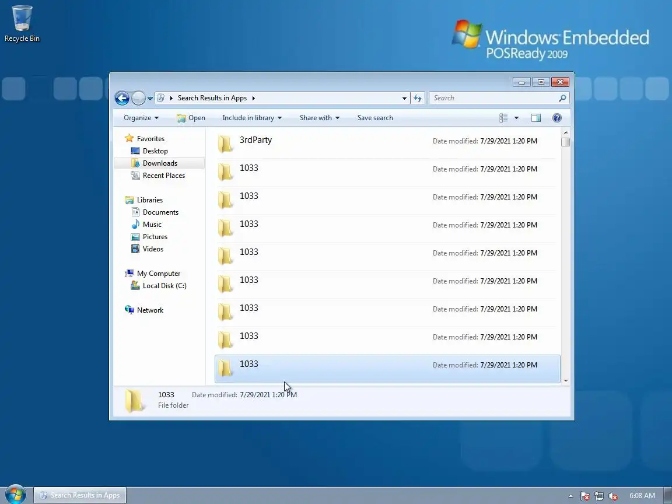Open Documents library
Viewport: 672px width, 504px height.
pyautogui.click(x=160, y=212)
